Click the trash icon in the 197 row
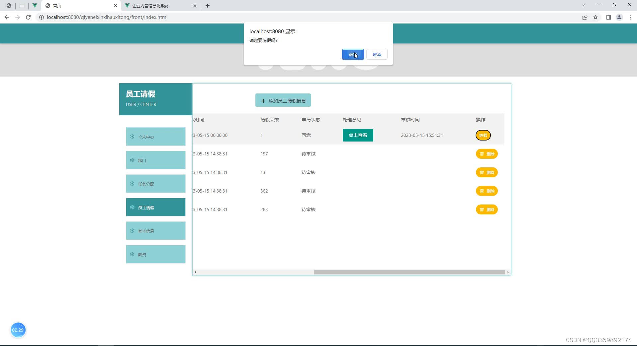637x346 pixels. click(x=482, y=154)
